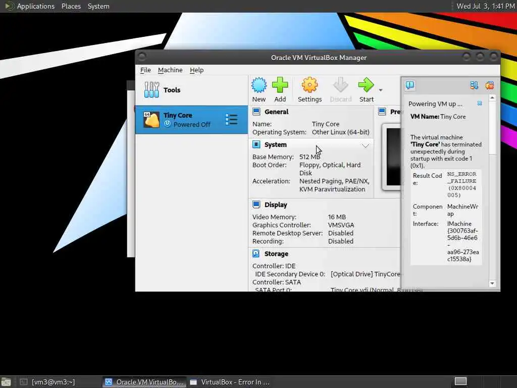The image size is (517, 388).
Task: Click the notification center speech bubble icon
Action: tap(410, 85)
